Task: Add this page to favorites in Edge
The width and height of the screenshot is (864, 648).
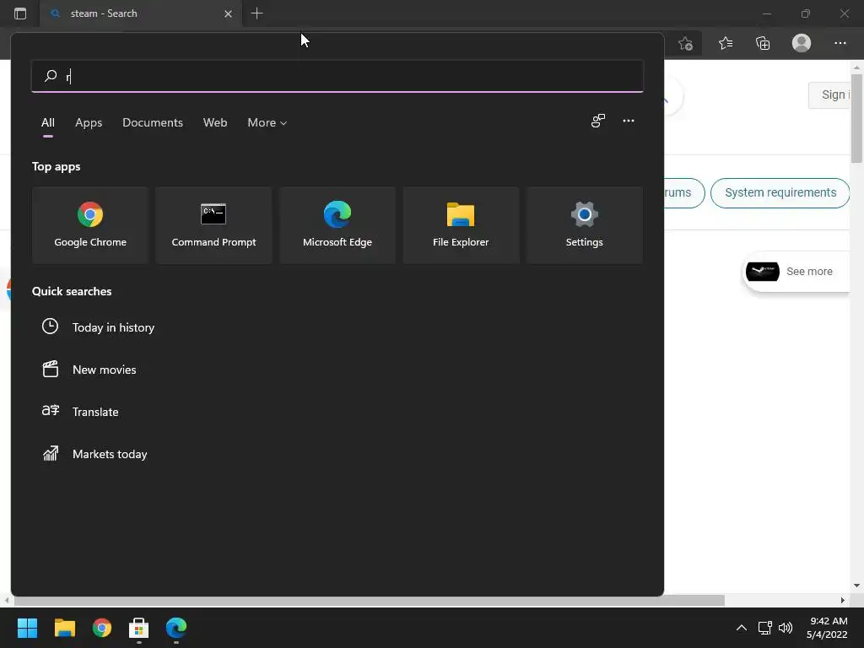Action: pyautogui.click(x=685, y=43)
